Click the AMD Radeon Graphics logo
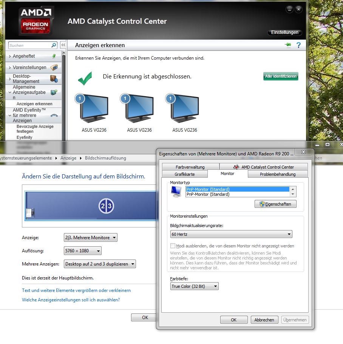343x344 pixels. click(x=36, y=21)
